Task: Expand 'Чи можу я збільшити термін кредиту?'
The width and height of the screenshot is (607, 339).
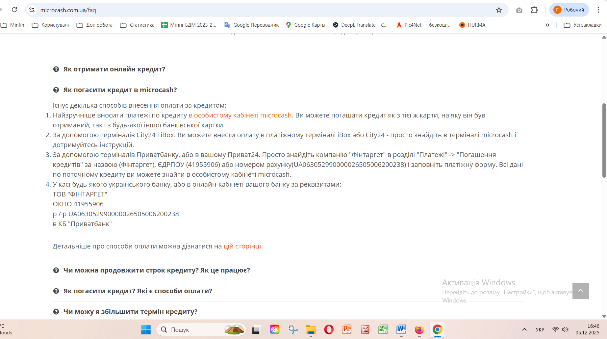Action: (130, 312)
